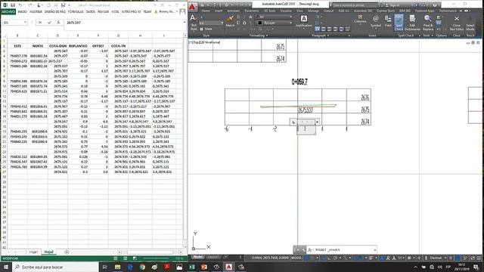484x272 pixels.
Task: Click Find & Replace in Tools panel
Action: (428, 23)
